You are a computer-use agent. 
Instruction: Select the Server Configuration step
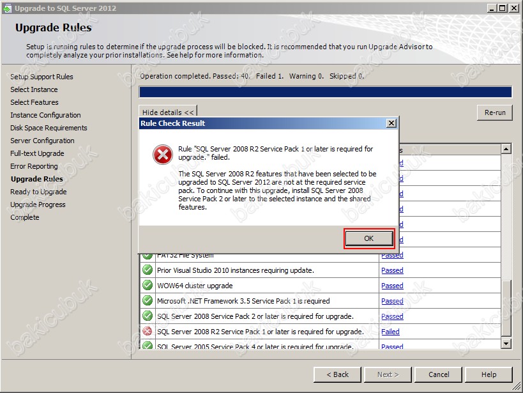coord(42,141)
